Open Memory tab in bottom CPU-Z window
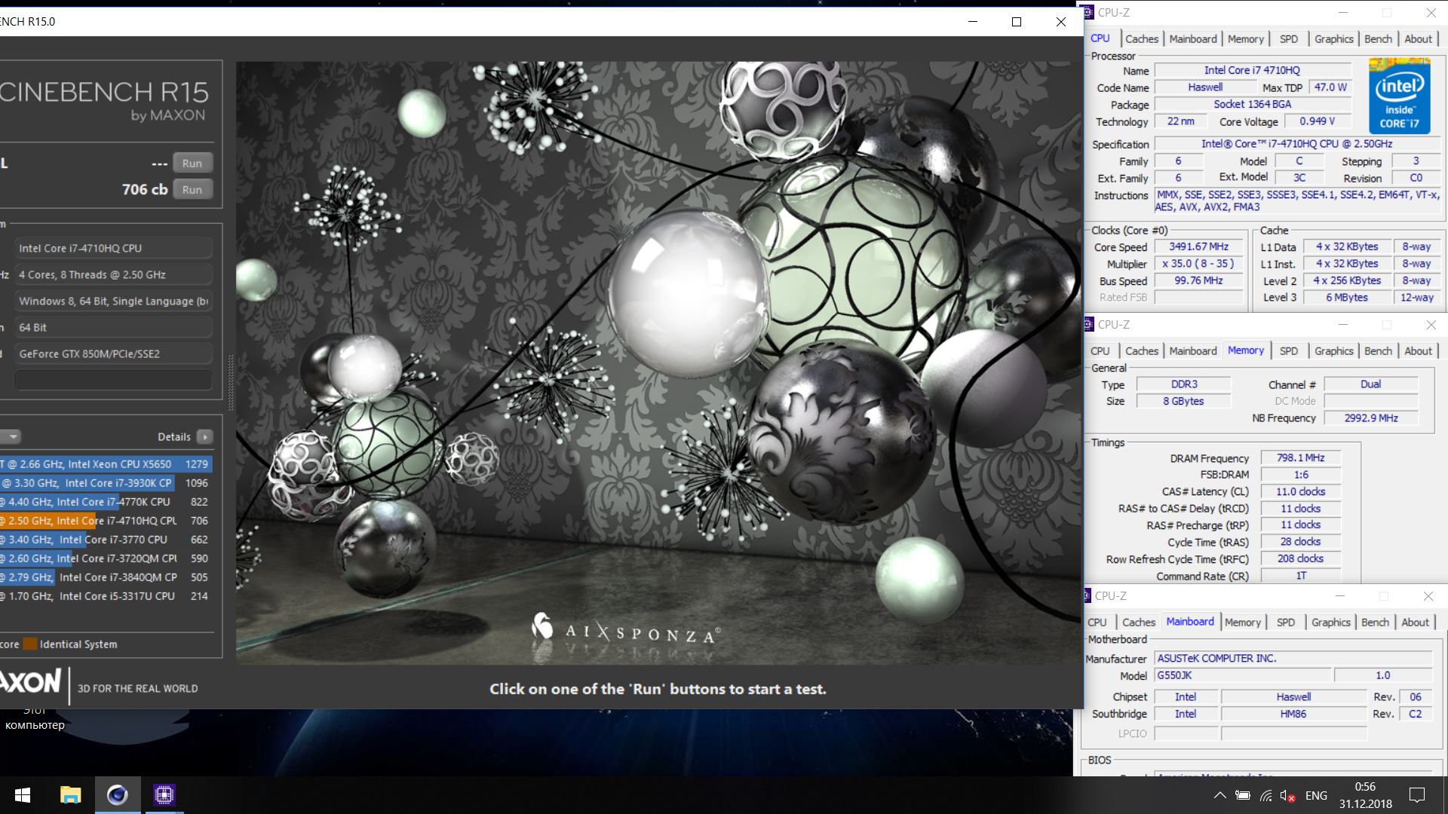Viewport: 1448px width, 814px height. tap(1242, 623)
